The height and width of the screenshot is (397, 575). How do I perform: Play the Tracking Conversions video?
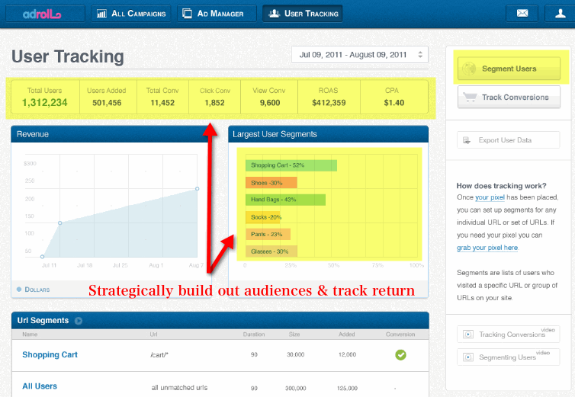[508, 335]
